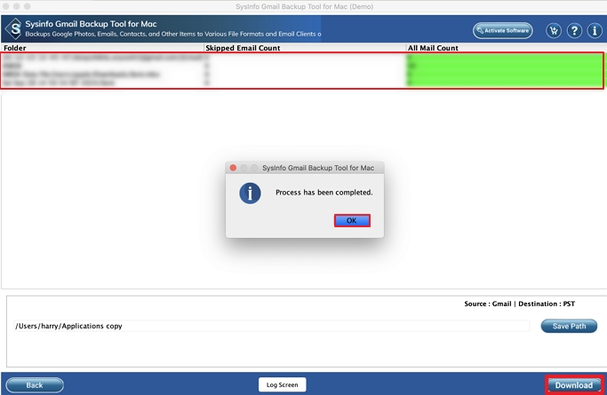Click the 'Source : Gmail | Destination : PST' label
The width and height of the screenshot is (607, 395).
click(520, 304)
